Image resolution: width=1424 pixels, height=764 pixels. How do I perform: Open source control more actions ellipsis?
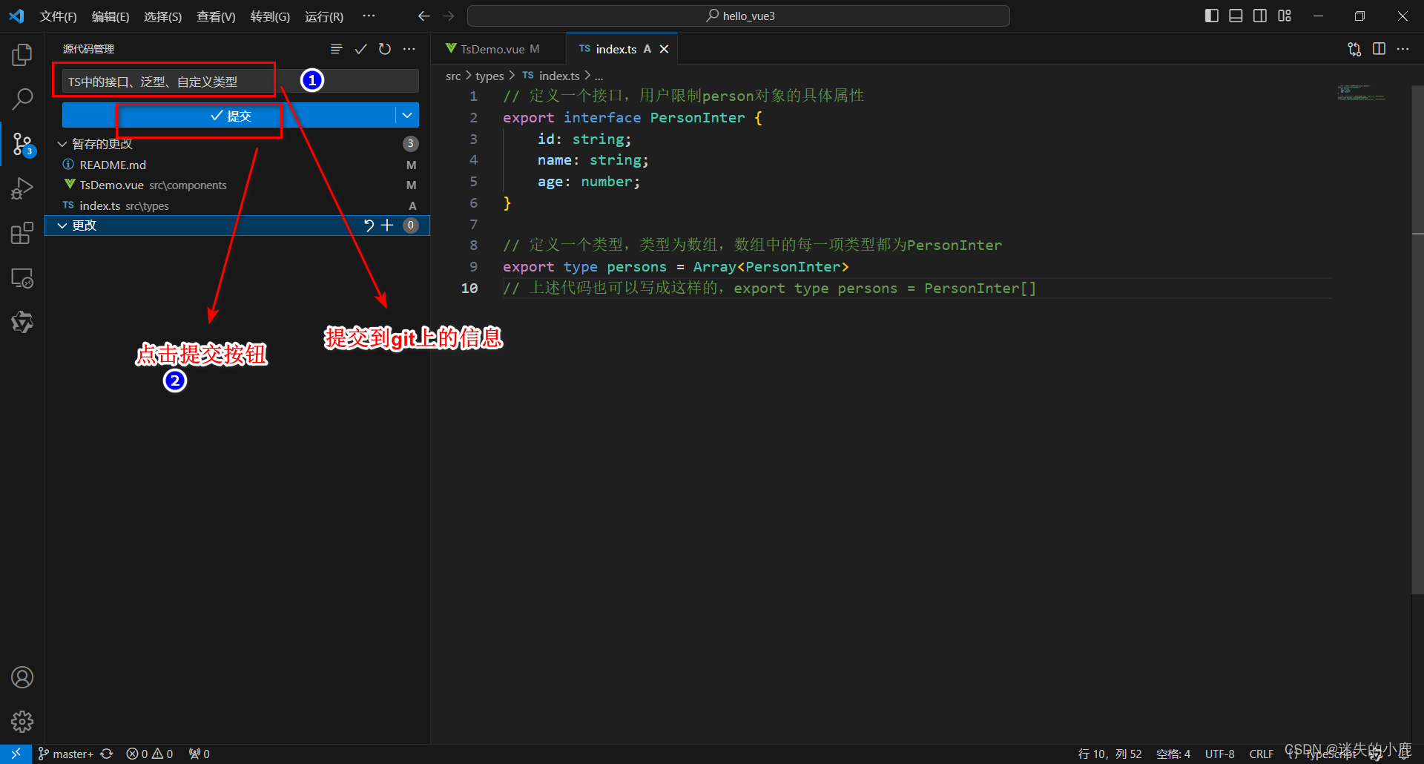409,49
